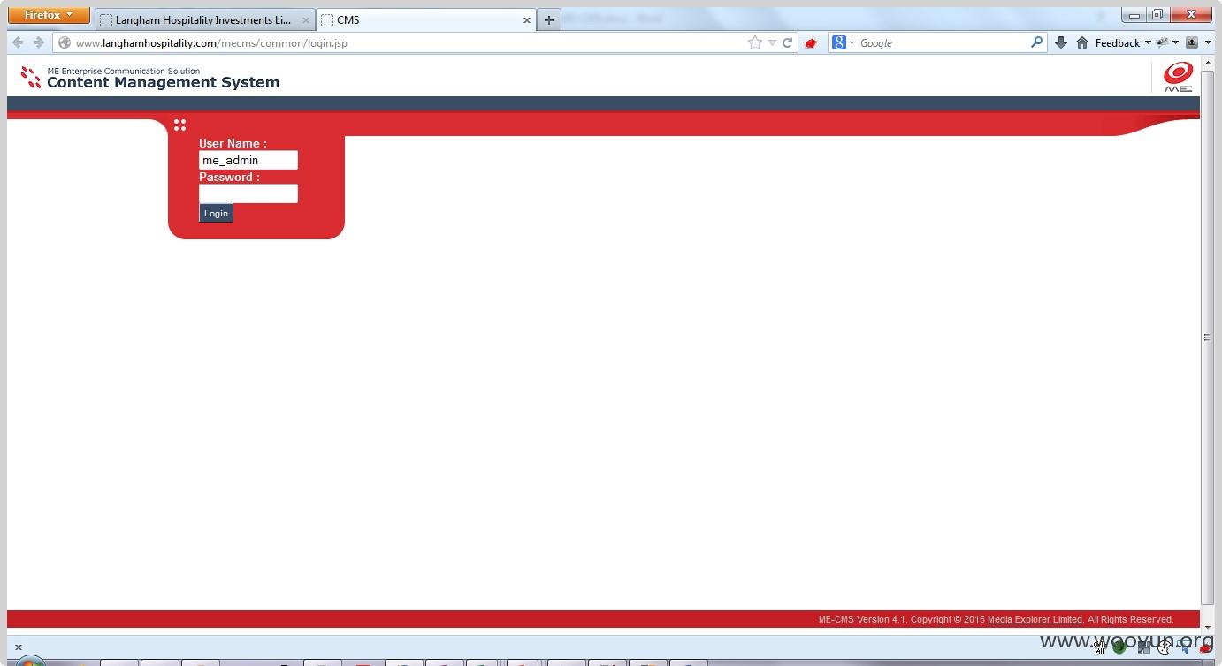Click the vertical scrollbar of the page
This screenshot has height=666, width=1222.
[x=1207, y=337]
